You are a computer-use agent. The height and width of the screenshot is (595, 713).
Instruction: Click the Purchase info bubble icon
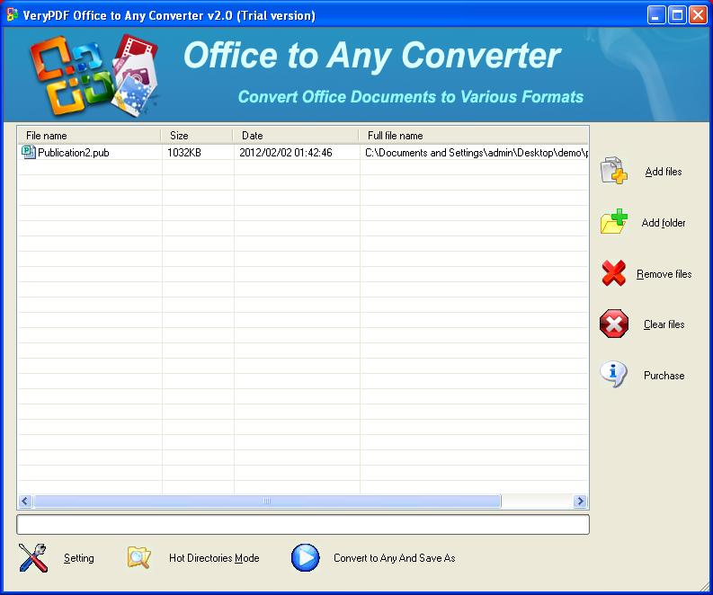pyautogui.click(x=613, y=375)
